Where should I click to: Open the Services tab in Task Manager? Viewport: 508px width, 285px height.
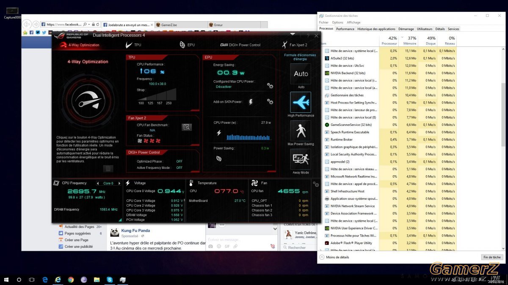click(453, 29)
